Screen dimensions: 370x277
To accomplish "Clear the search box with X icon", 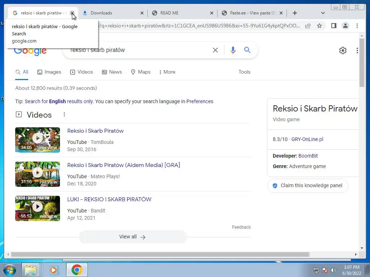I will tap(215, 50).
